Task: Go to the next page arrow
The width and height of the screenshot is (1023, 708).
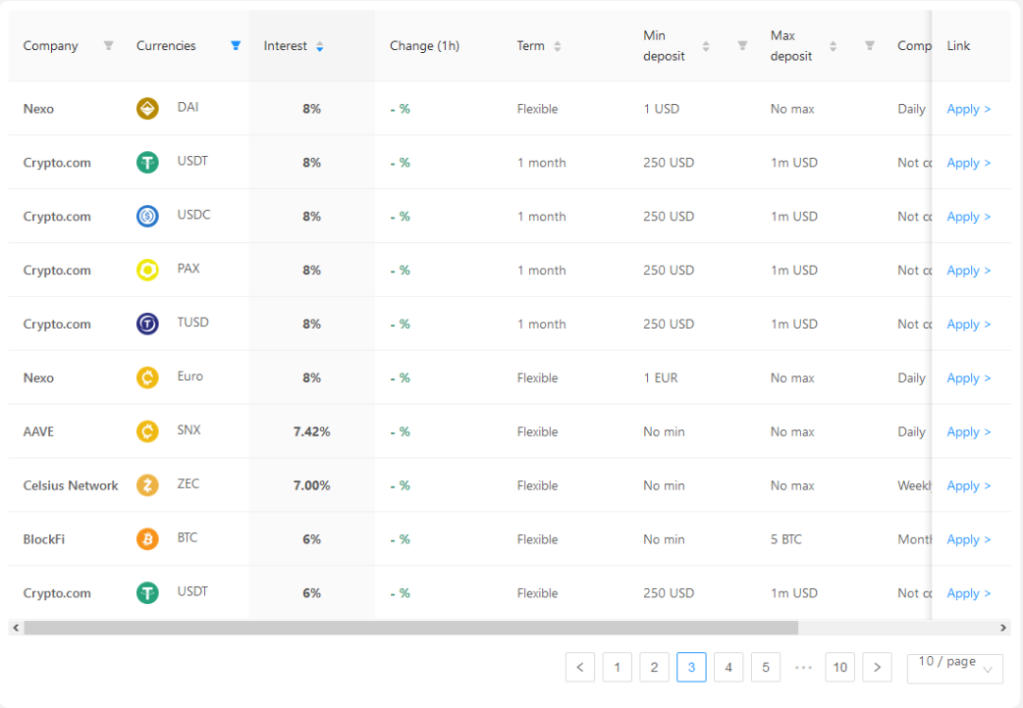Action: (x=877, y=668)
